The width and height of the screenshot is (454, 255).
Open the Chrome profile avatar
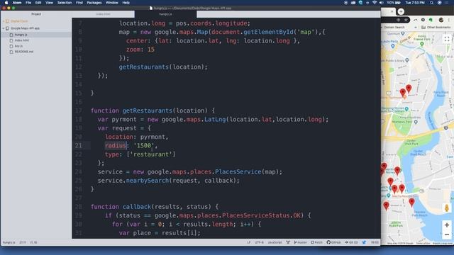point(441,20)
